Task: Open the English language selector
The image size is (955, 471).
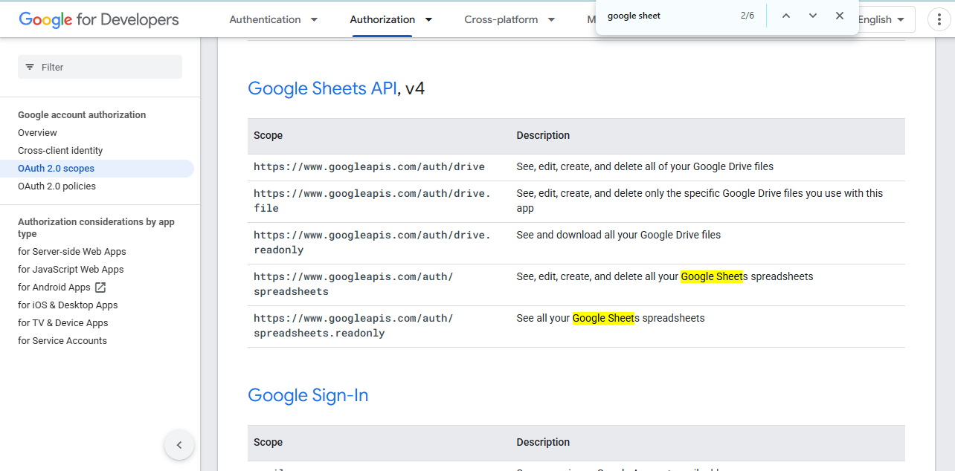Action: (883, 19)
